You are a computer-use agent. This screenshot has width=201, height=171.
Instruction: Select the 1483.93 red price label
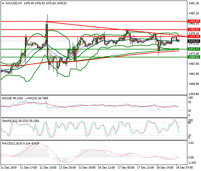coord(194,21)
